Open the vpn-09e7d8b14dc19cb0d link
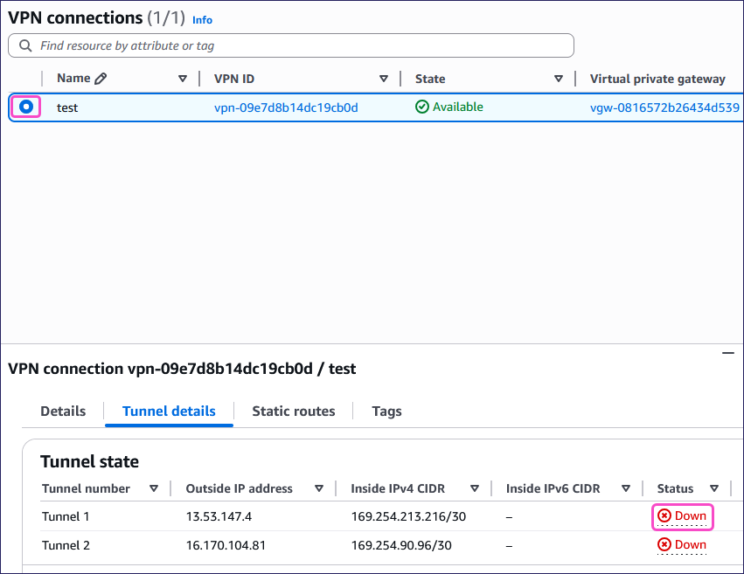The height and width of the screenshot is (574, 744). (x=286, y=107)
